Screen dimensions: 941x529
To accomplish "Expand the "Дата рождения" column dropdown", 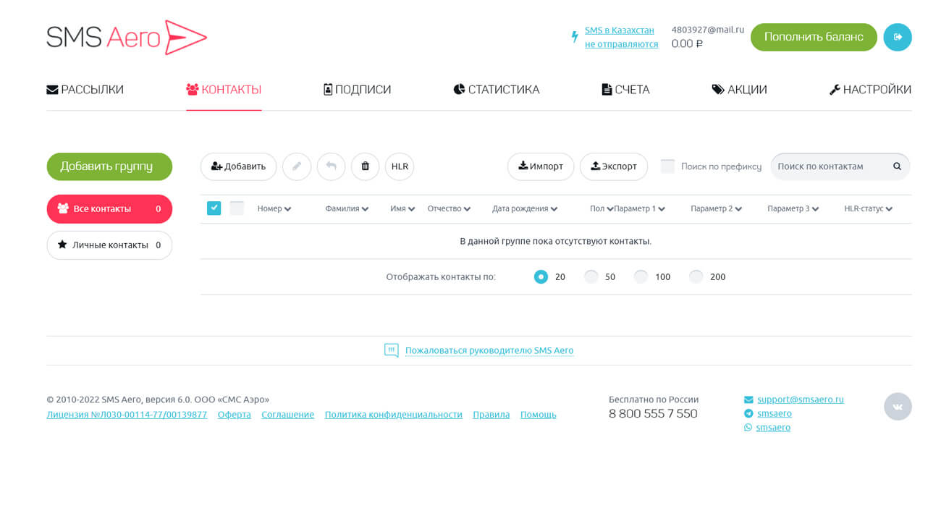I will click(x=525, y=208).
